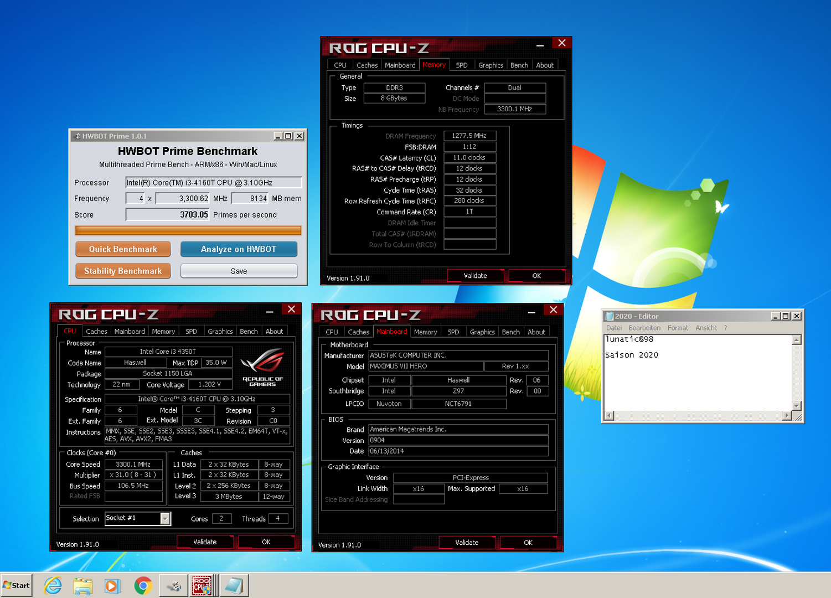
Task: Open Caches tab in Memory window
Action: pyautogui.click(x=367, y=65)
